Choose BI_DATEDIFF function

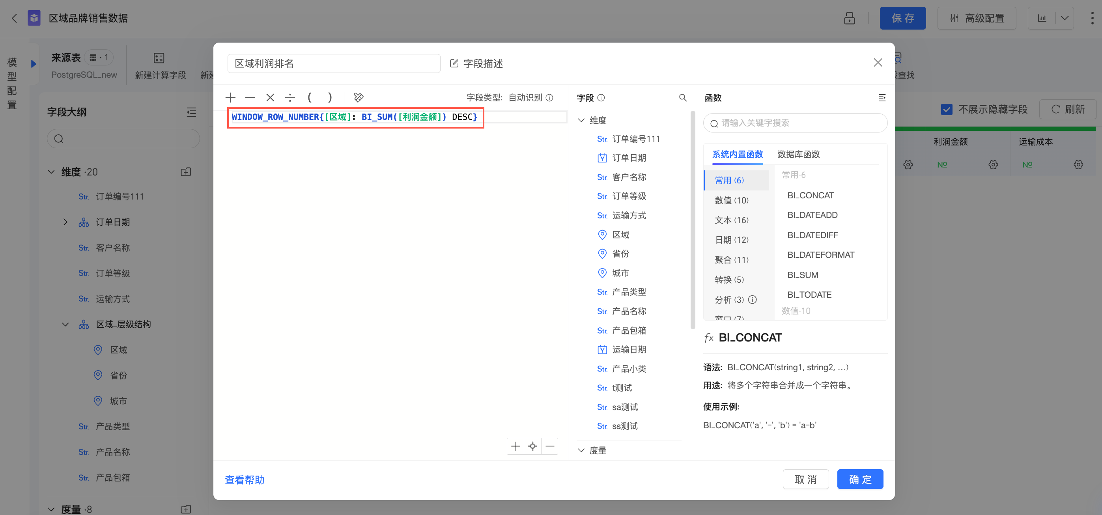pyautogui.click(x=812, y=235)
